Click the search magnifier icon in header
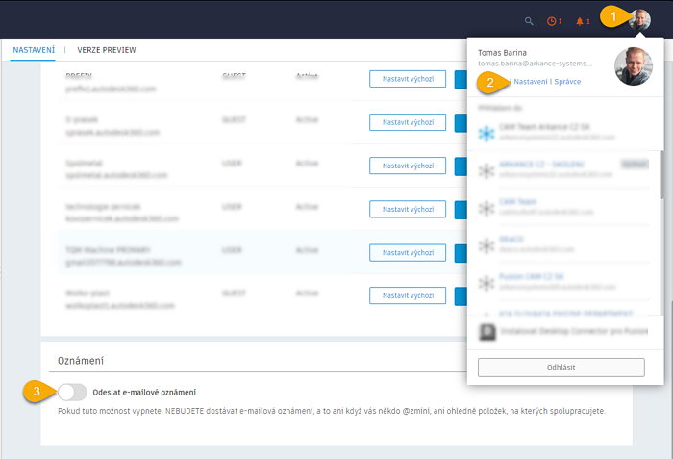 pyautogui.click(x=529, y=20)
